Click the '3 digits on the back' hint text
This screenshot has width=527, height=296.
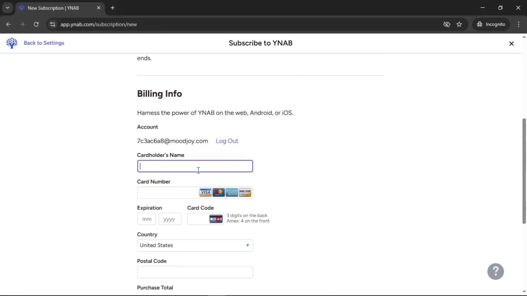[x=247, y=215]
